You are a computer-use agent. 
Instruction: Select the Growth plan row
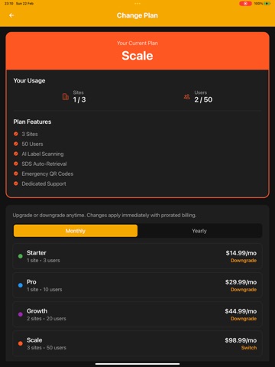tap(137, 314)
